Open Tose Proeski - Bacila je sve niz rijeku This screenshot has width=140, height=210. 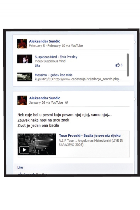click(90, 136)
